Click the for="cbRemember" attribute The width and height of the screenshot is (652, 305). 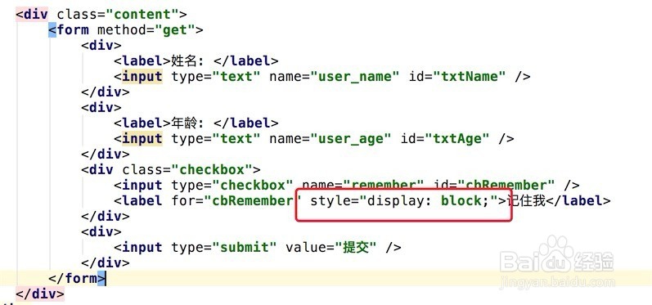click(x=236, y=201)
